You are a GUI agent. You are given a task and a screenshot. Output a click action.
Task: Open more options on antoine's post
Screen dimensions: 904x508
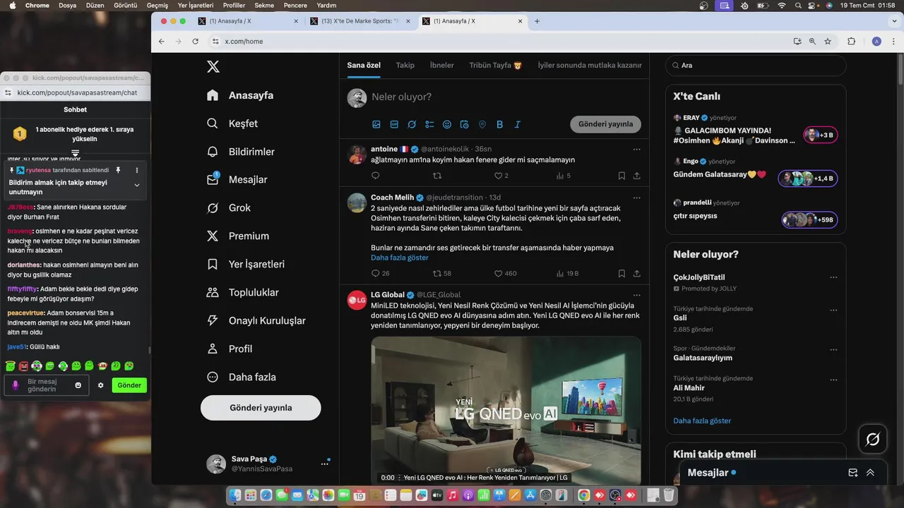(637, 150)
